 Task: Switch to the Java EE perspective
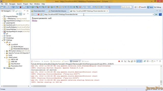click(x=142, y=7)
